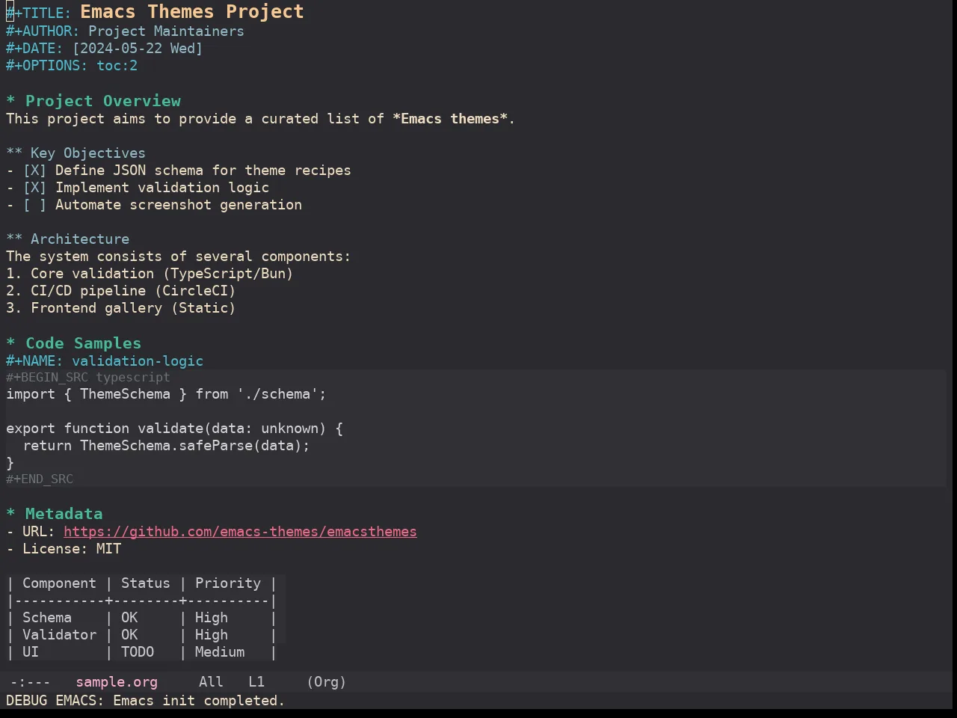Screen dimensions: 957x718
Task: Click the TODO status cell
Action: pyautogui.click(x=138, y=652)
